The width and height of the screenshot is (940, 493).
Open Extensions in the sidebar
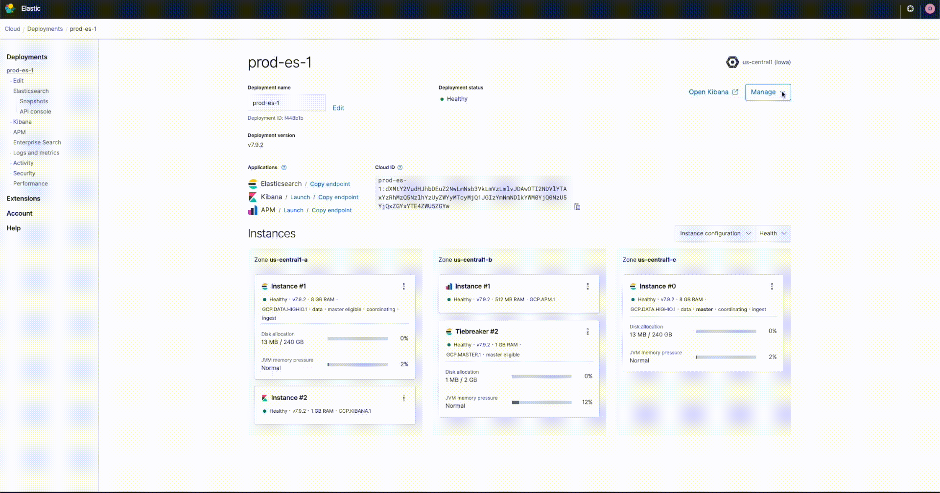[23, 199]
